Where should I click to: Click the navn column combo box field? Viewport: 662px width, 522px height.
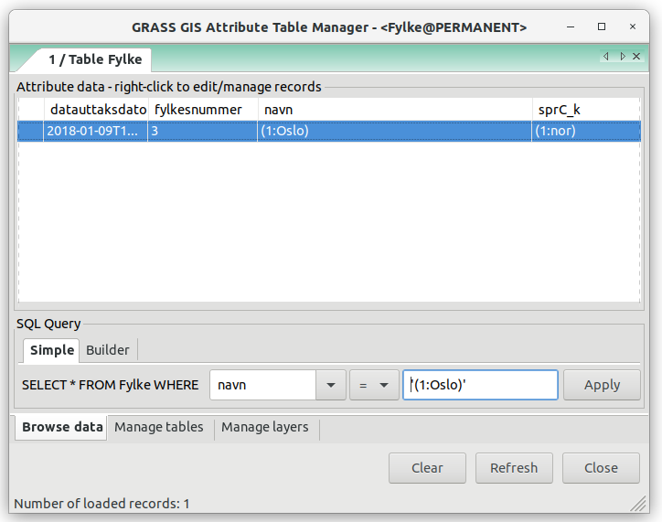[x=263, y=385]
